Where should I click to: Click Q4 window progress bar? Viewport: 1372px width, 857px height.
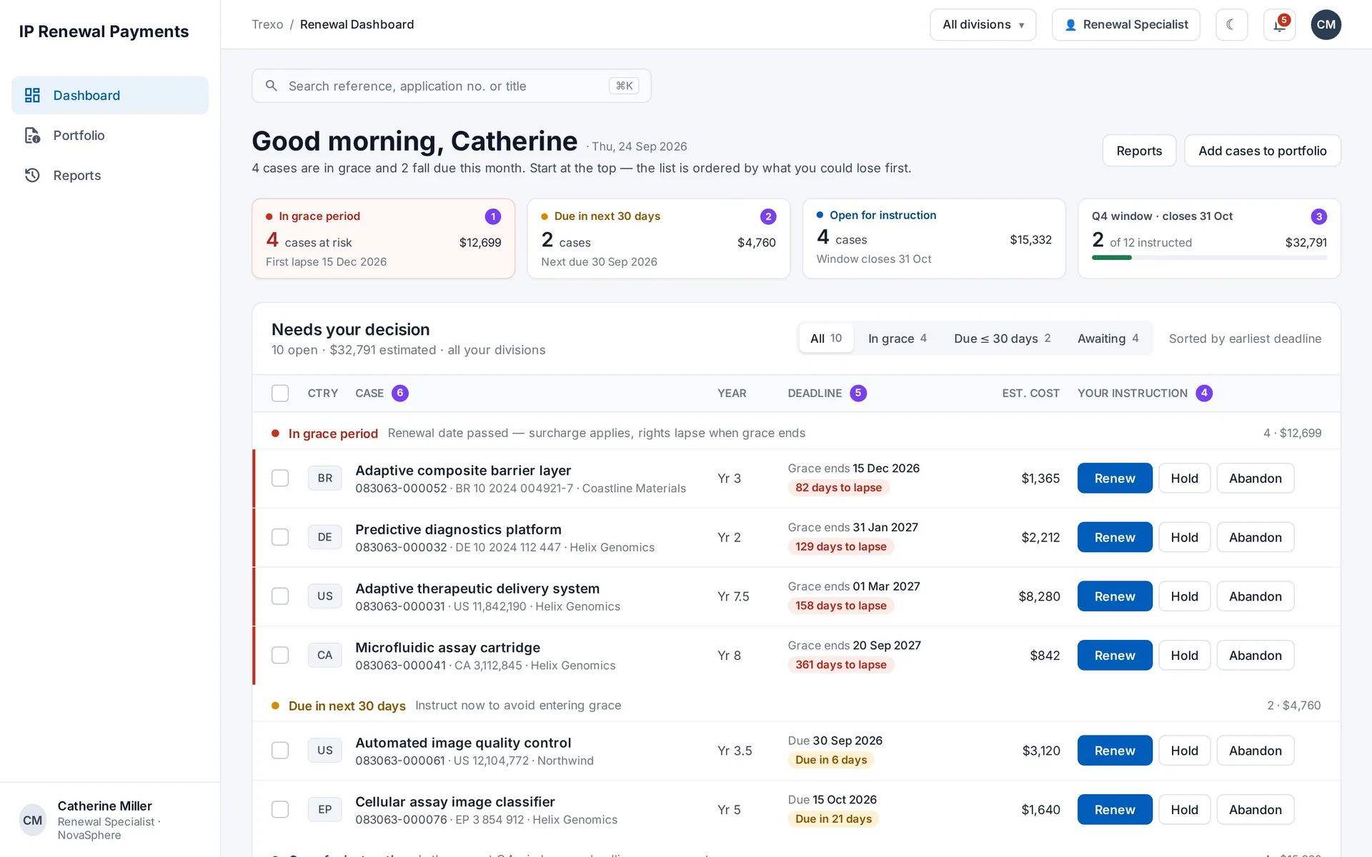coord(1209,257)
